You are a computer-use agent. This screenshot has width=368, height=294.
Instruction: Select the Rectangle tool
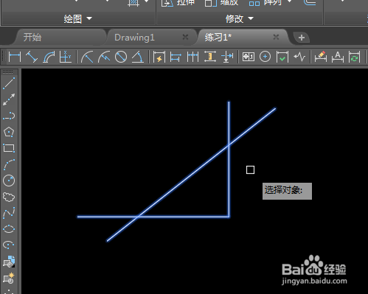point(9,148)
